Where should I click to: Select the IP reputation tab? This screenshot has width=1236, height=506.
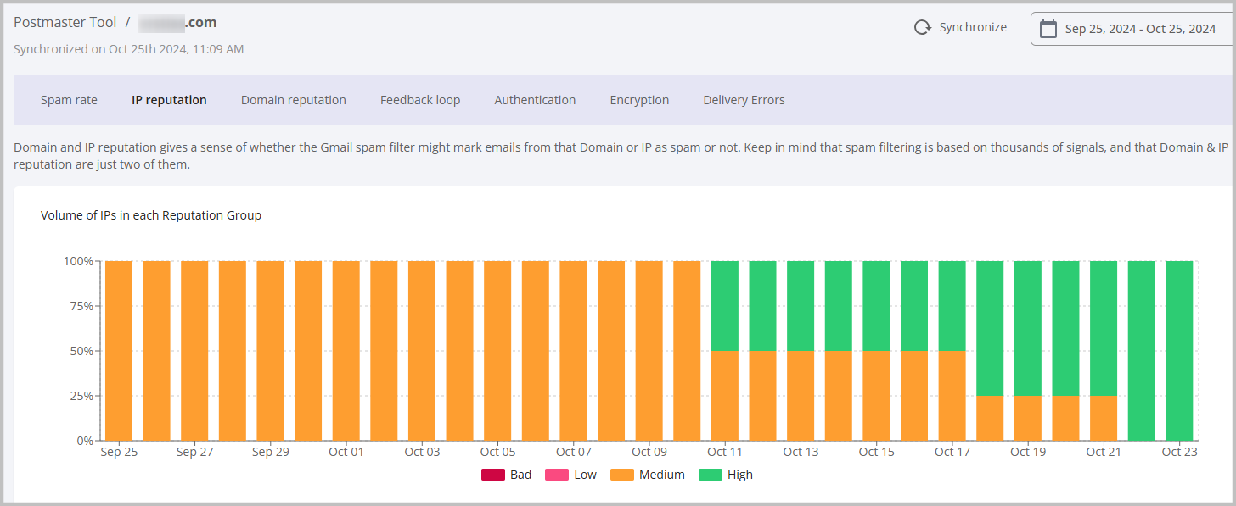point(169,100)
